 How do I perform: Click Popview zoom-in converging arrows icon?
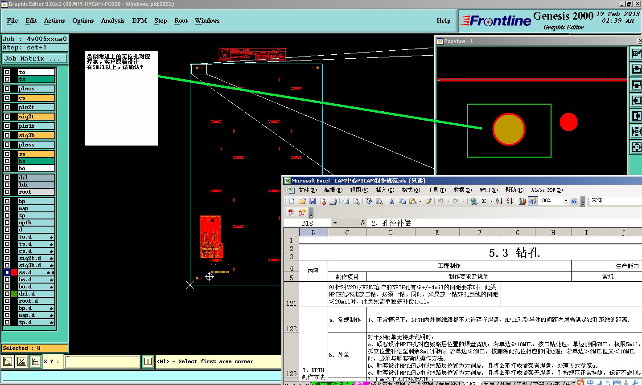[x=637, y=131]
